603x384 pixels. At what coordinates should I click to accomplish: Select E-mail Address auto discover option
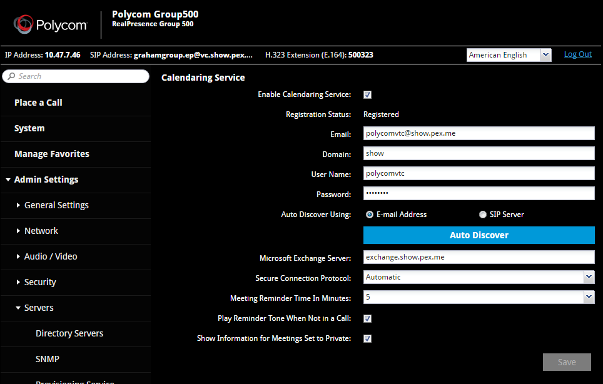[x=370, y=215]
